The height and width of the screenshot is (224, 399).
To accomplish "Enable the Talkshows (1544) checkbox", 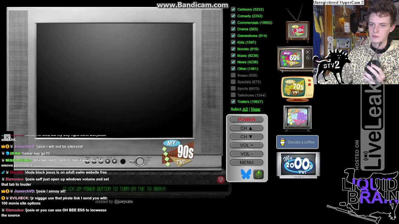I will pos(233,95).
